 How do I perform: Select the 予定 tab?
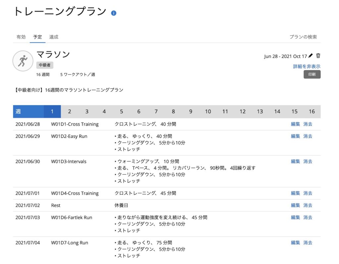(37, 37)
